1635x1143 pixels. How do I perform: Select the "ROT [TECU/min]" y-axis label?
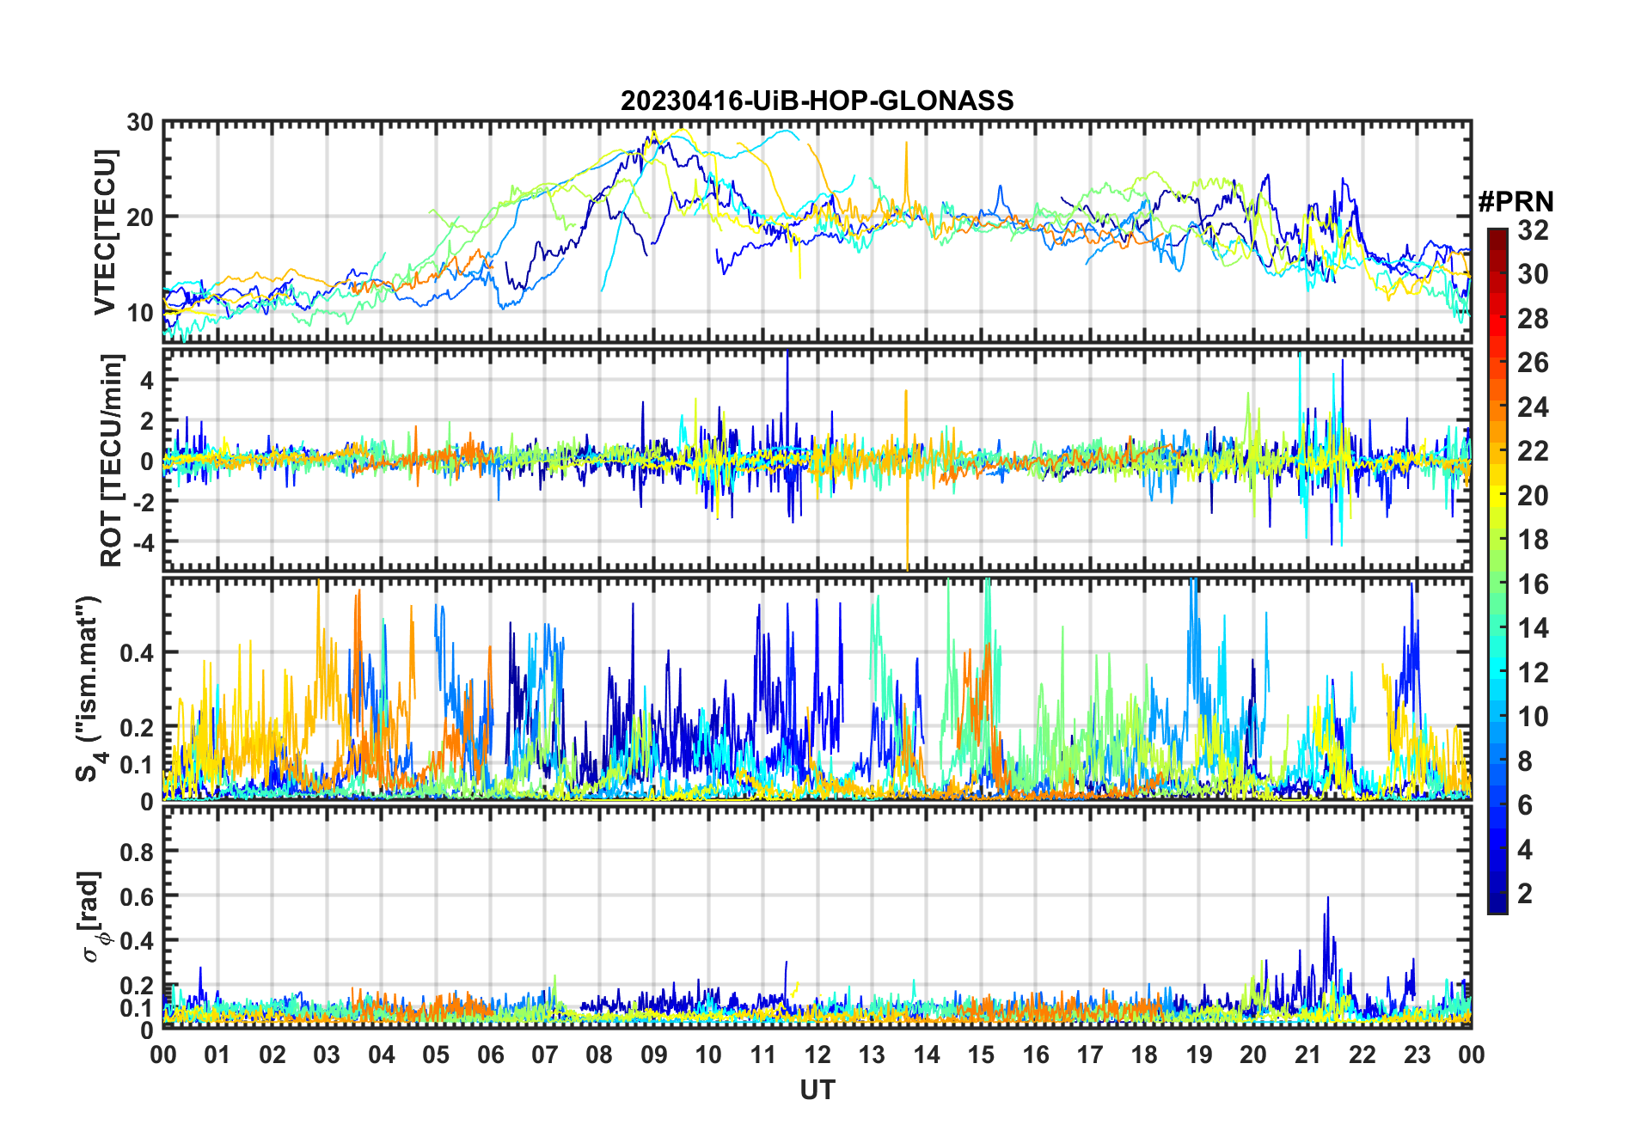coord(111,460)
